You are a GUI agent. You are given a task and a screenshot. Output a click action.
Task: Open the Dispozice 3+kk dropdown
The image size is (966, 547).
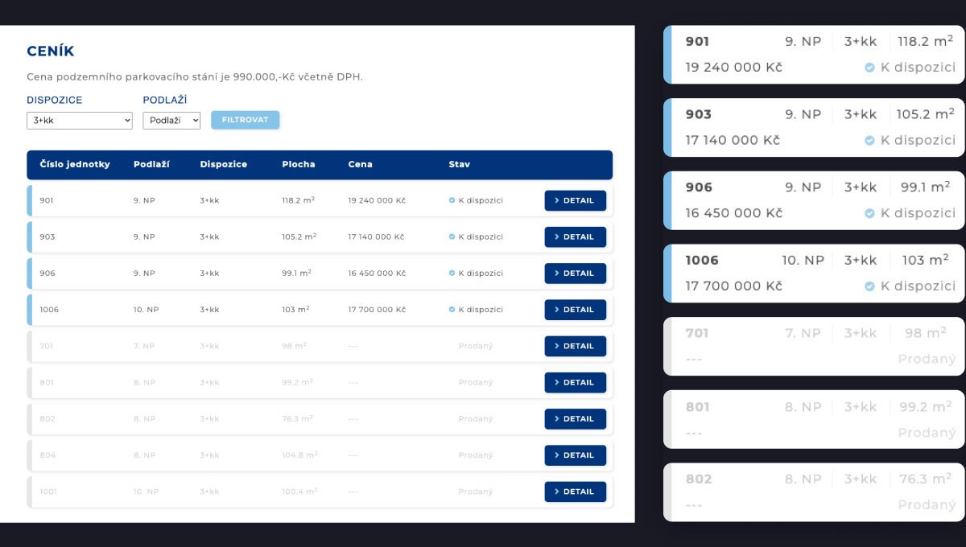tap(79, 121)
